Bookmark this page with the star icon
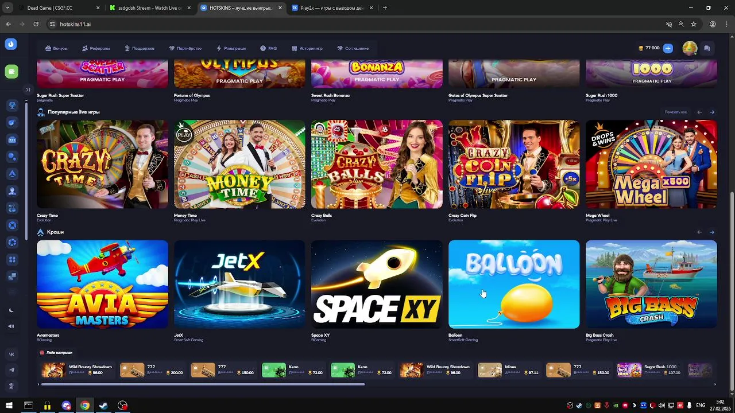The width and height of the screenshot is (735, 413). pyautogui.click(x=694, y=24)
